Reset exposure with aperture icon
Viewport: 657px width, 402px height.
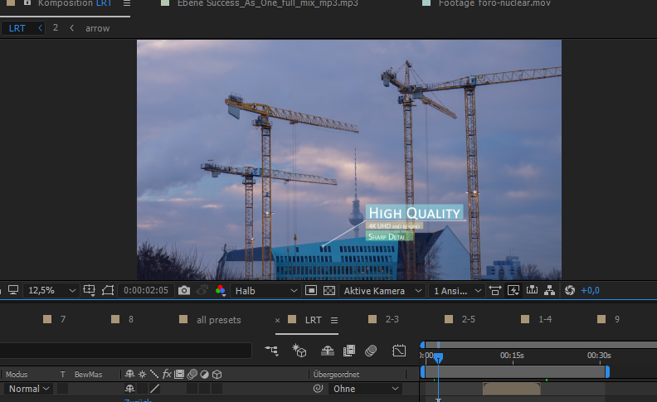569,290
